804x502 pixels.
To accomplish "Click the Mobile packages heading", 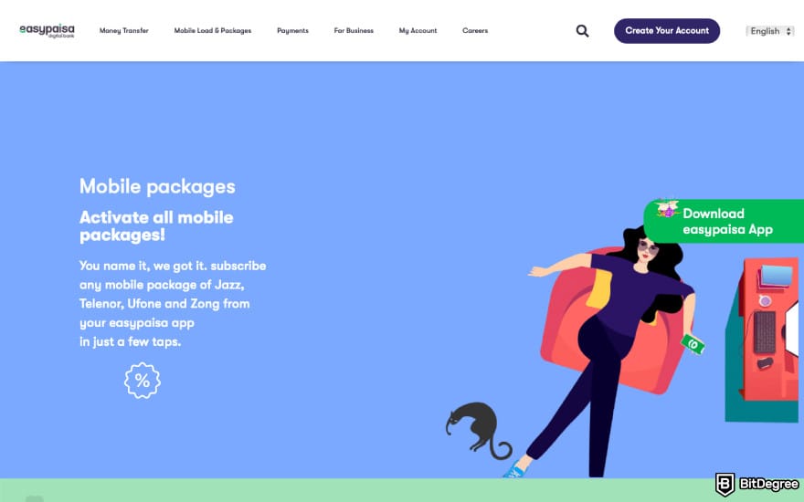I will tap(157, 186).
